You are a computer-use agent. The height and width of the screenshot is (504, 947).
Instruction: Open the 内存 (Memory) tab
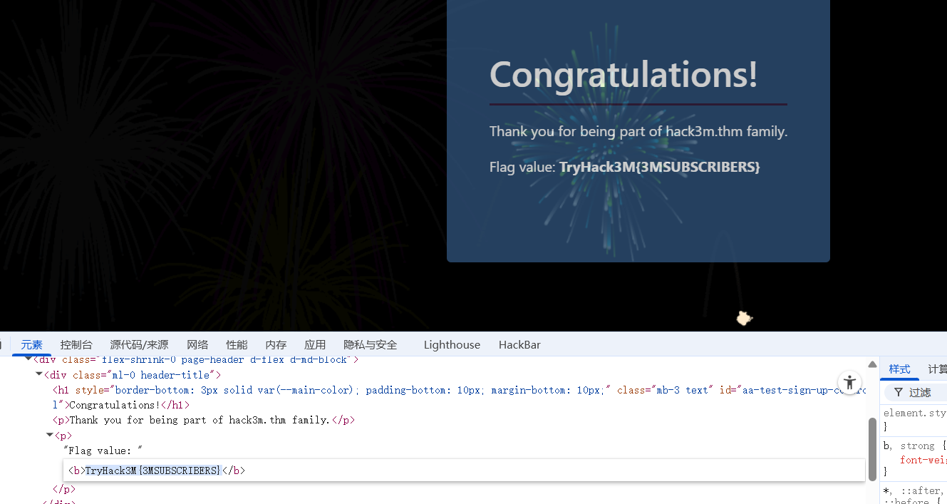(276, 344)
